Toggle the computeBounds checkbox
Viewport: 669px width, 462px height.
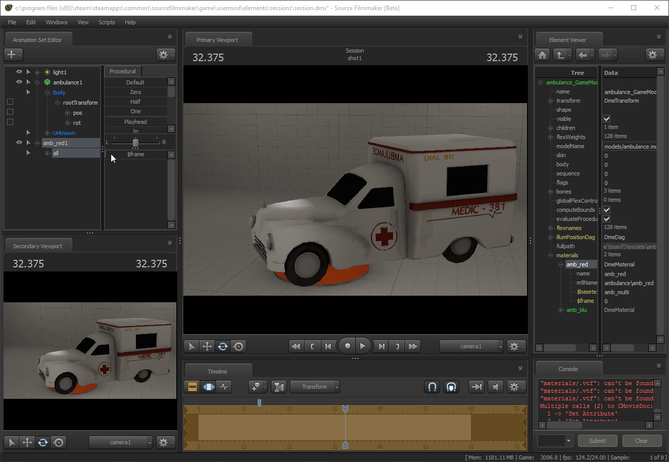coord(607,210)
